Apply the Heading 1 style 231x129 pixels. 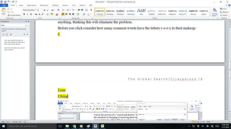120,12
